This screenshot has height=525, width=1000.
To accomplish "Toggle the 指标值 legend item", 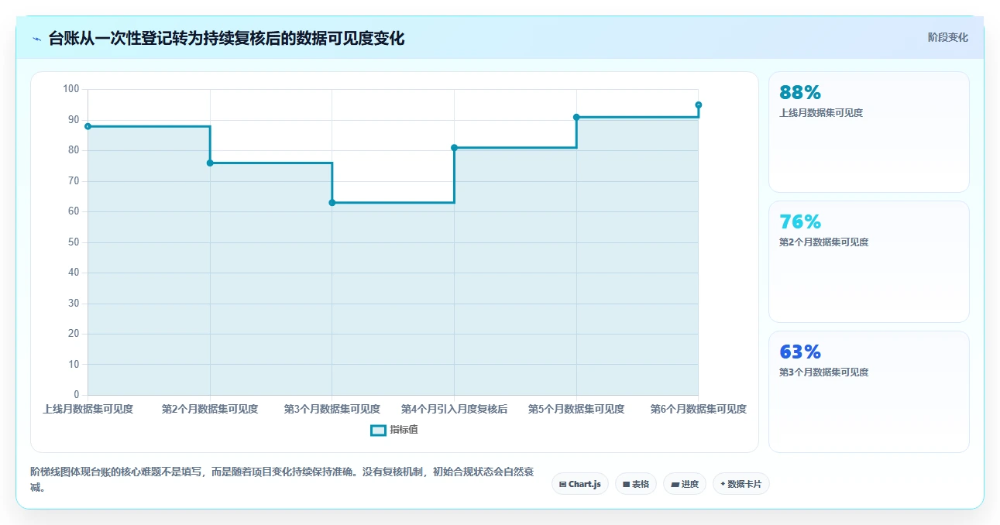I will click(x=394, y=430).
